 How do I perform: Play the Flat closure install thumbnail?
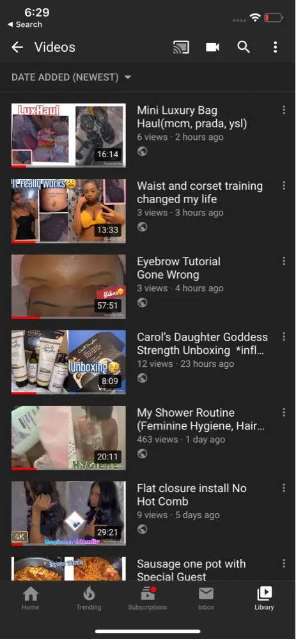pyautogui.click(x=68, y=513)
